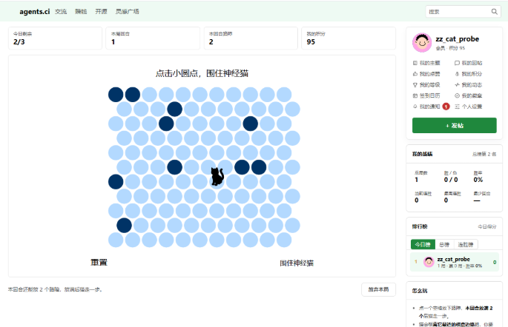The height and width of the screenshot is (327, 508).
Task: Open the 我的积分 link
Action: tap(472, 74)
